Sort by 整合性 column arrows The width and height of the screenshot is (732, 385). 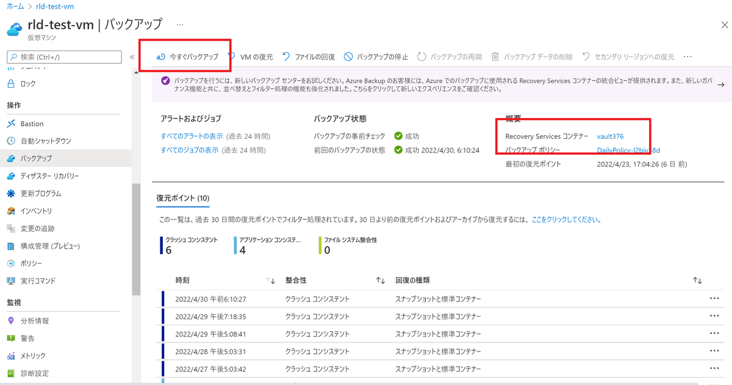[x=381, y=280]
